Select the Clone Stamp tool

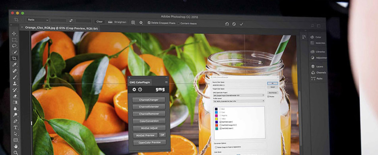(x=15, y=83)
